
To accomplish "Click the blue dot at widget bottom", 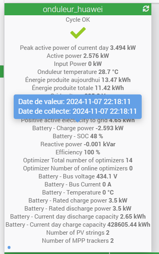I will 9,247.
